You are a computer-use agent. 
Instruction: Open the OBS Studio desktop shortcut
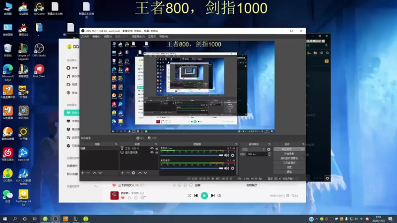(x=39, y=50)
